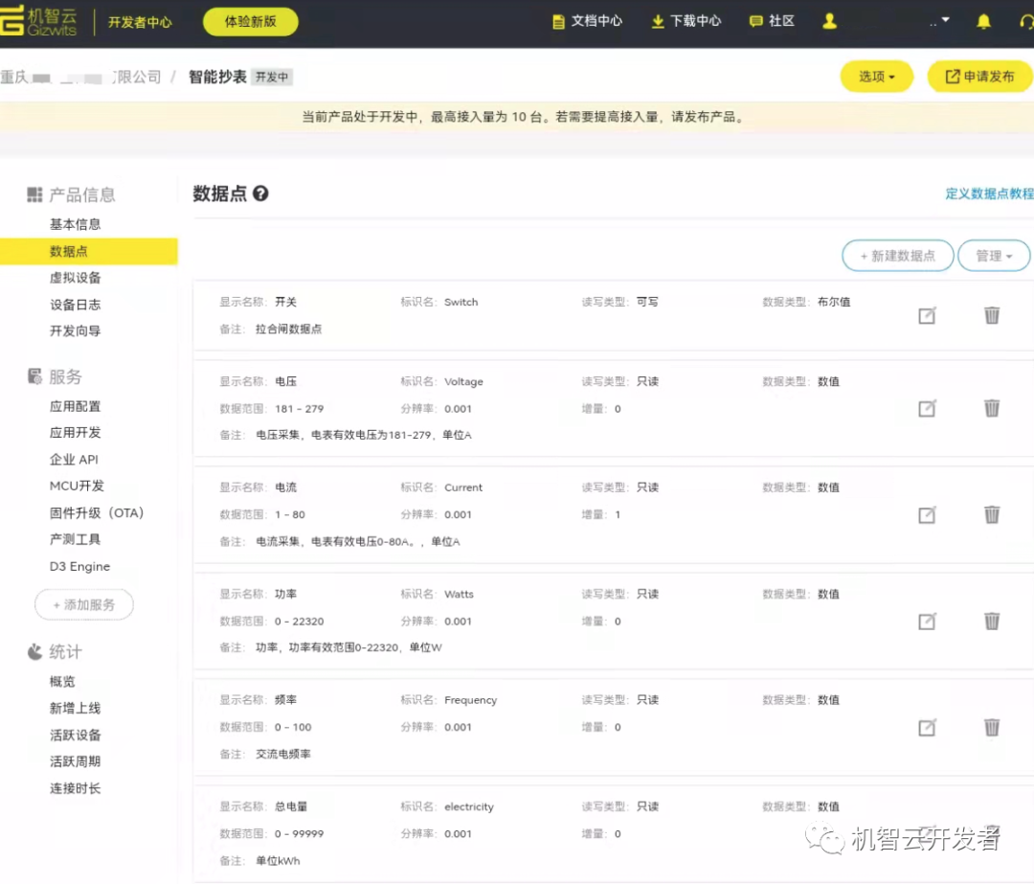Click the electricity identifier text
The width and height of the screenshot is (1034, 884).
tap(469, 806)
